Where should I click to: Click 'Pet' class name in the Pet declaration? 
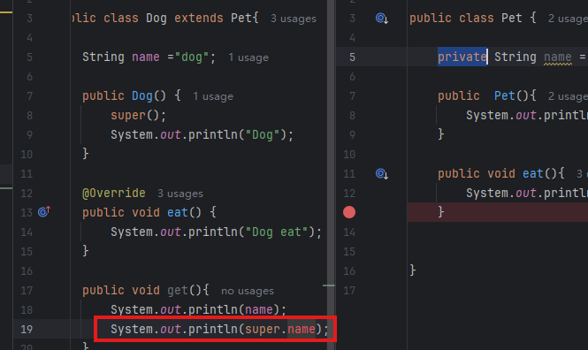click(512, 18)
